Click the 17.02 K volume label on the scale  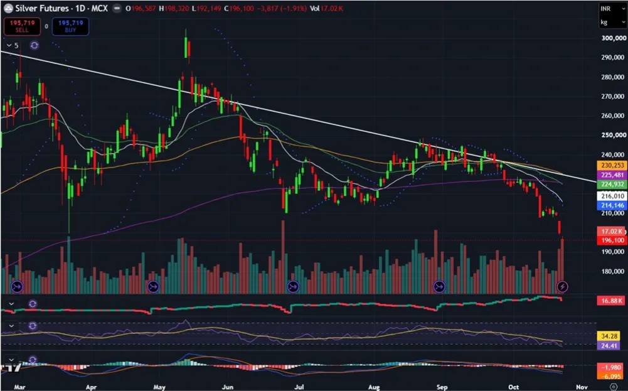(611, 231)
